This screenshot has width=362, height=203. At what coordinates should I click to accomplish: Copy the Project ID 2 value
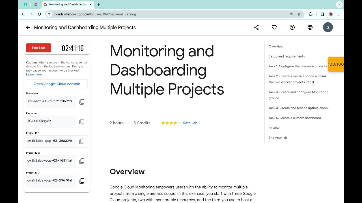82,161
